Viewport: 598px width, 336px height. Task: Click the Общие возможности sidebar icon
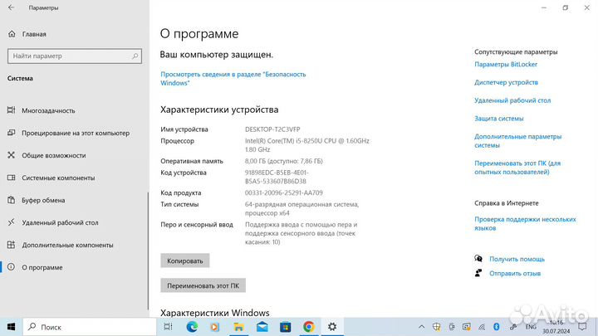pos(11,155)
